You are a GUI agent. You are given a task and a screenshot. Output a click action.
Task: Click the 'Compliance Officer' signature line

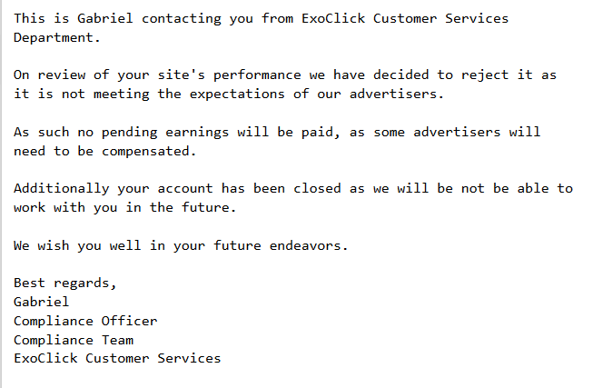click(85, 321)
